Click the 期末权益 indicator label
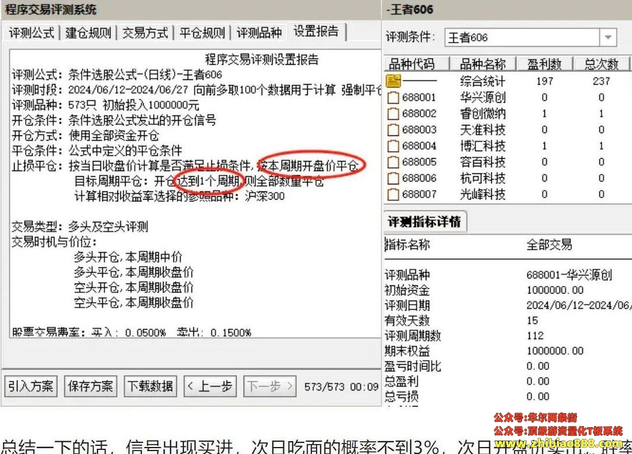 tap(407, 351)
